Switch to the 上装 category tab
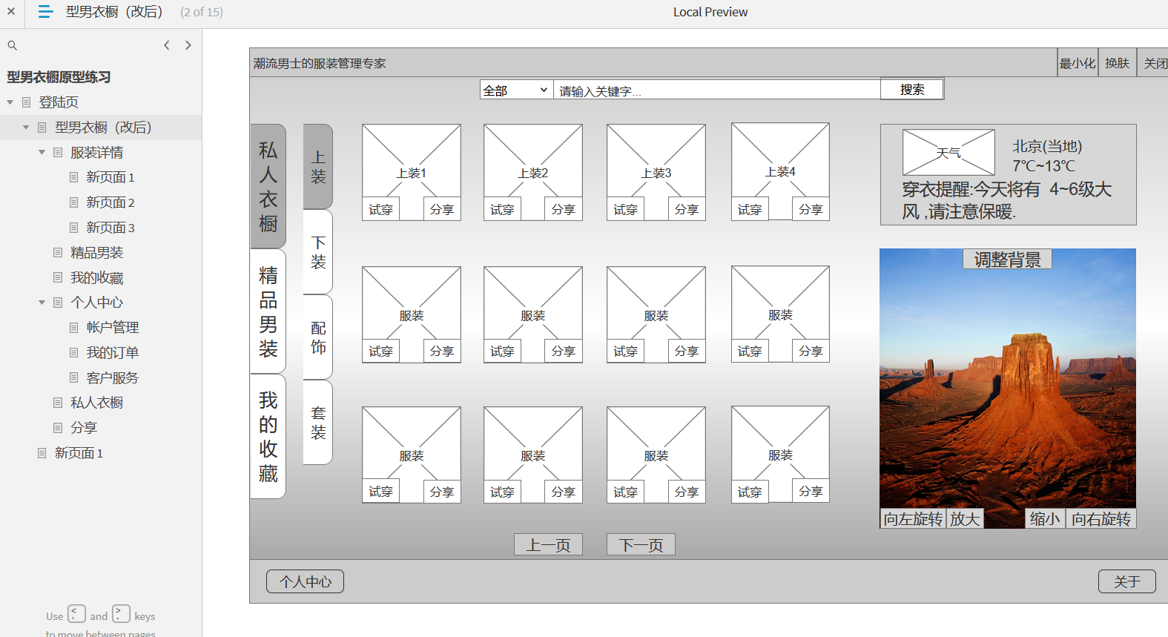 (318, 167)
